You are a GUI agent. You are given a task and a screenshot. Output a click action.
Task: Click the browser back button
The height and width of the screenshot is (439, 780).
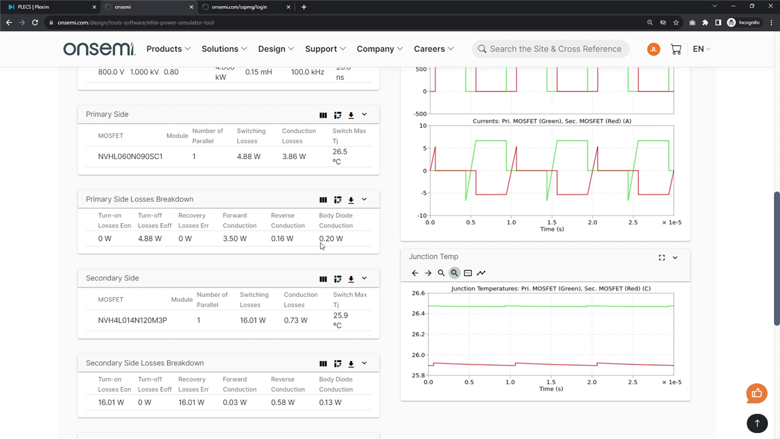(x=9, y=23)
